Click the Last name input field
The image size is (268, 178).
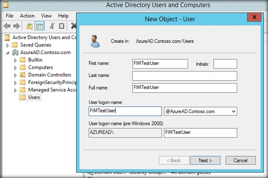185,76
